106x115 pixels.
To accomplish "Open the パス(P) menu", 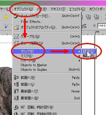I will (42, 9).
